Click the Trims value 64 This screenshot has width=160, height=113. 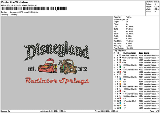tap(127, 24)
